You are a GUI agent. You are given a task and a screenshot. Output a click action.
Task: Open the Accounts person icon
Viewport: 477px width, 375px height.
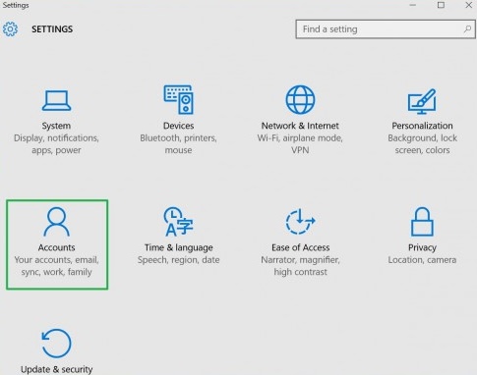click(56, 222)
